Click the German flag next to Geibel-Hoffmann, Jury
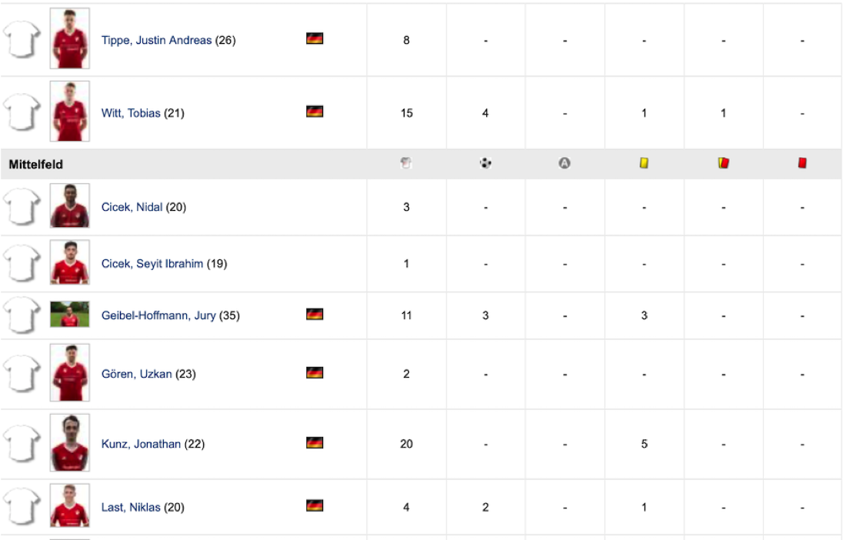Viewport: 846px width, 540px height. tap(315, 314)
